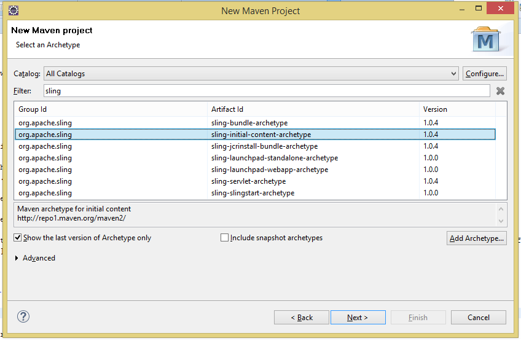The image size is (521, 341).
Task: Select the sling-launchpad-standalone-archetype row
Action: (255, 157)
